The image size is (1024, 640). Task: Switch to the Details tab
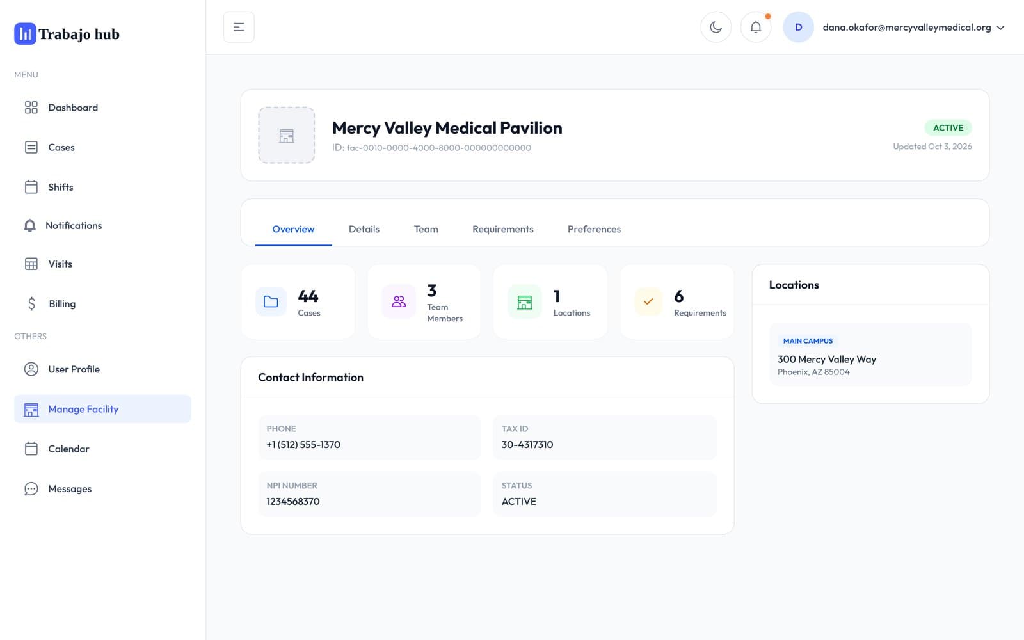click(364, 229)
